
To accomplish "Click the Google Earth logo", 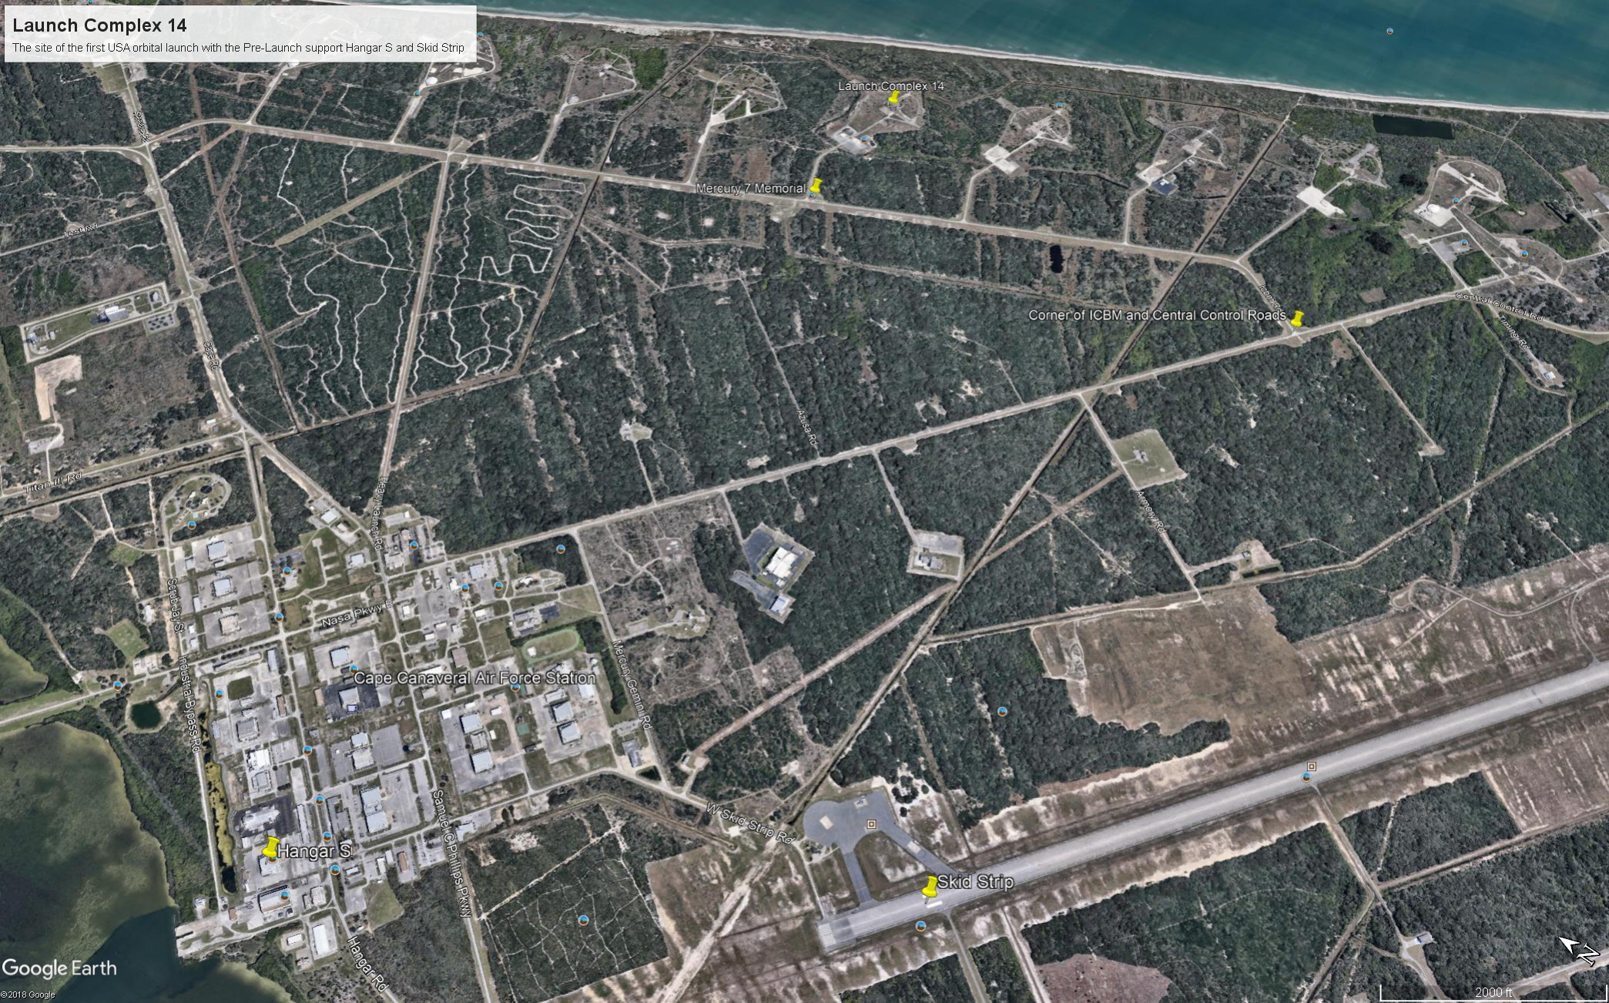I will [x=59, y=968].
